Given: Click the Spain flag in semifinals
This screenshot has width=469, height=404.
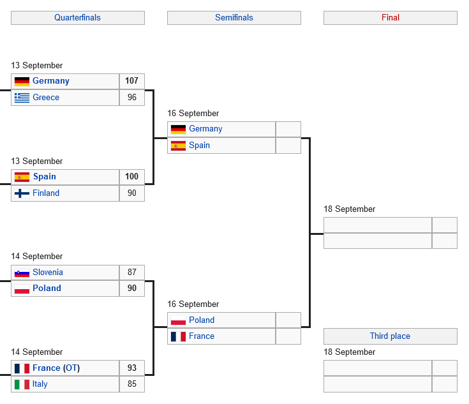Looking at the screenshot, I should coord(178,146).
